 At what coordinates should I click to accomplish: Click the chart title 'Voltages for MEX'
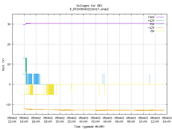(x=89, y=6)
